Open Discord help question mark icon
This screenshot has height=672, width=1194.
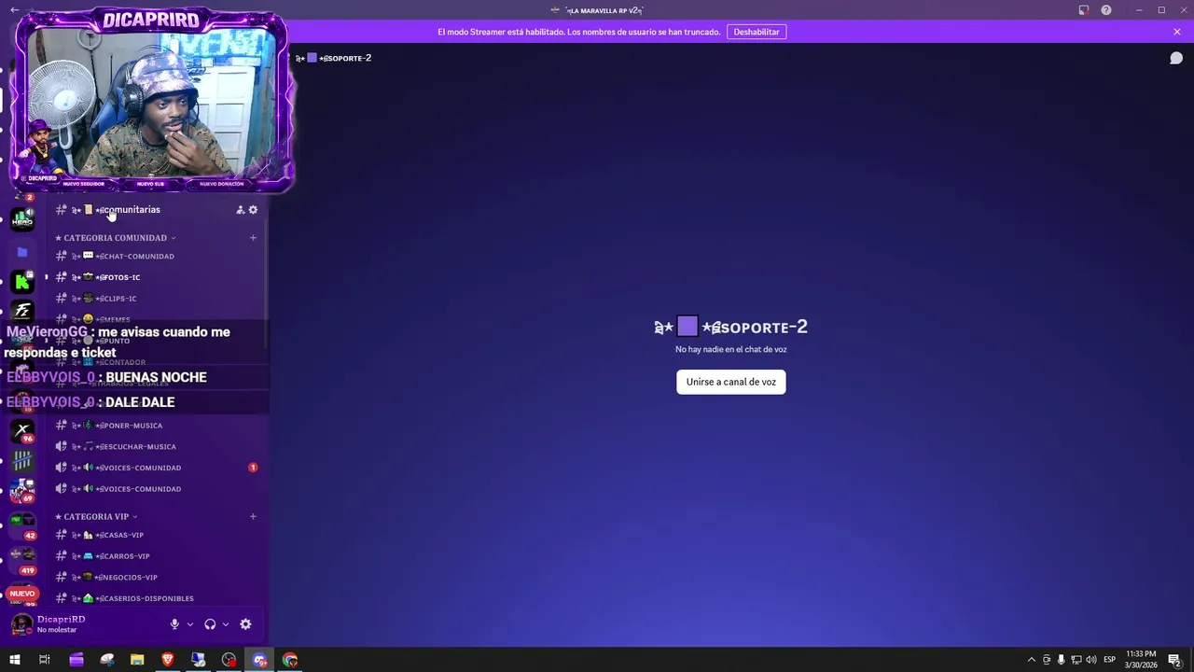1106,10
